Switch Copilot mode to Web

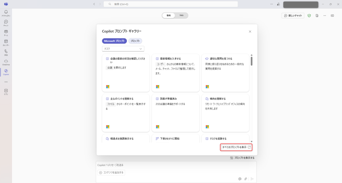click(x=182, y=15)
